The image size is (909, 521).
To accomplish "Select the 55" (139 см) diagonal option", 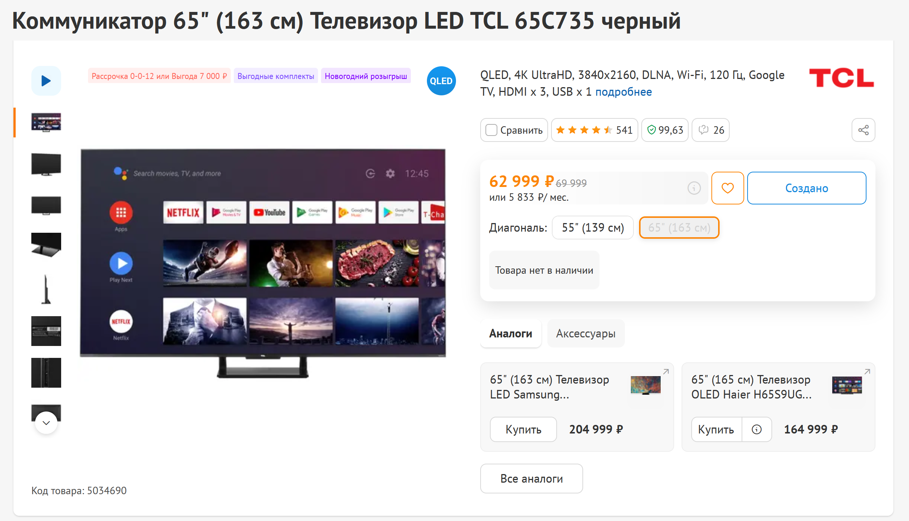I will point(593,228).
